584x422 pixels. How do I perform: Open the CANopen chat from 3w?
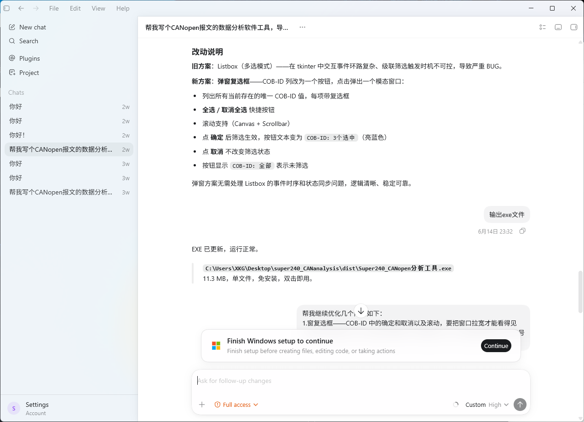coord(69,192)
